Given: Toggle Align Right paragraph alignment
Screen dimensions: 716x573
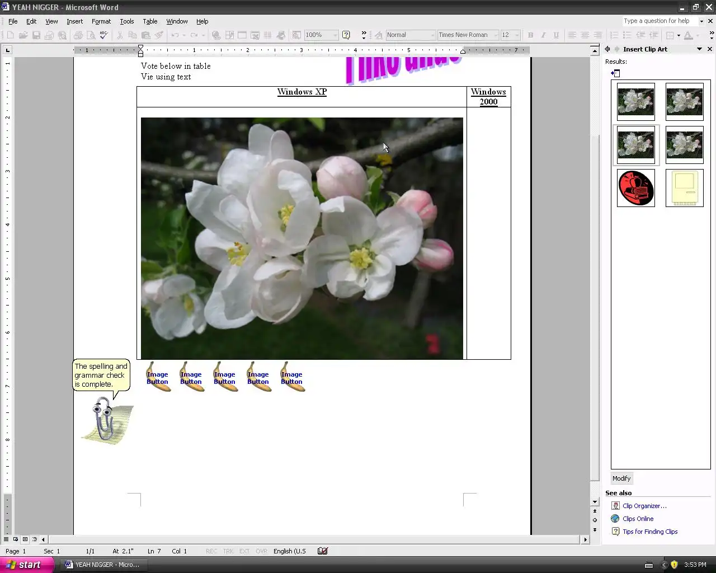Looking at the screenshot, I should [597, 35].
